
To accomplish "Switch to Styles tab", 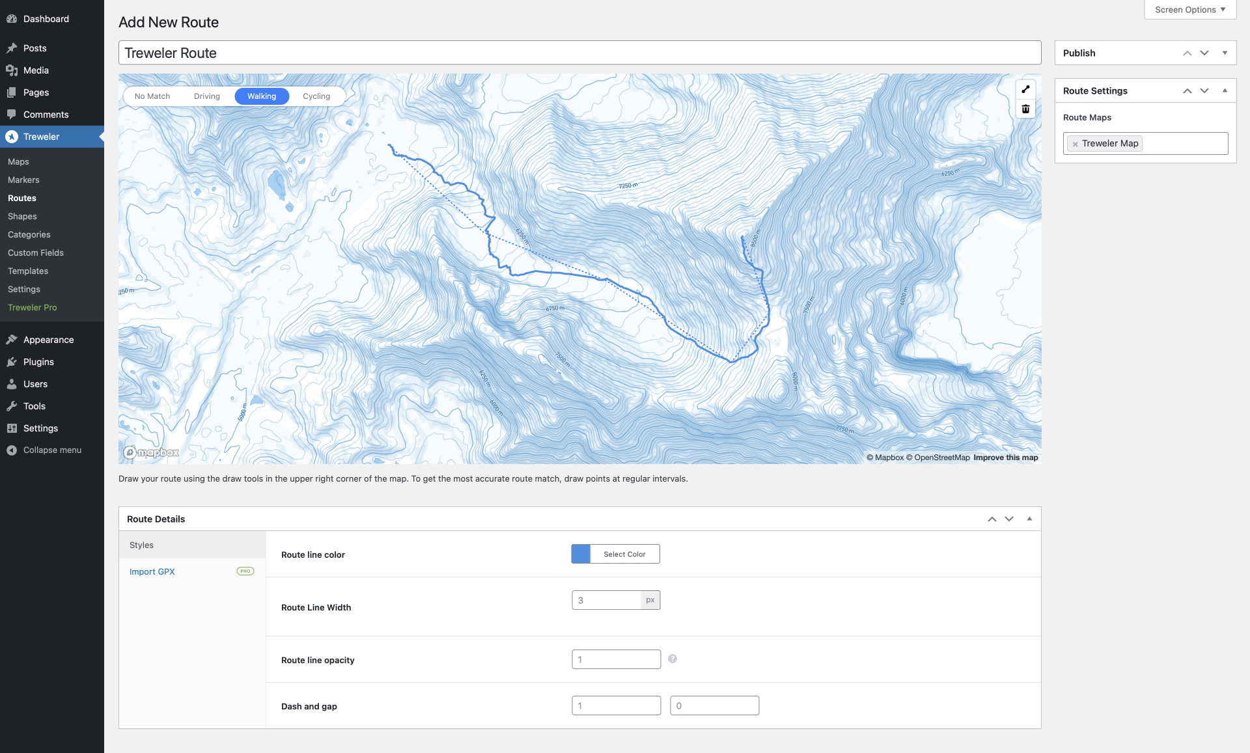I will (x=192, y=545).
